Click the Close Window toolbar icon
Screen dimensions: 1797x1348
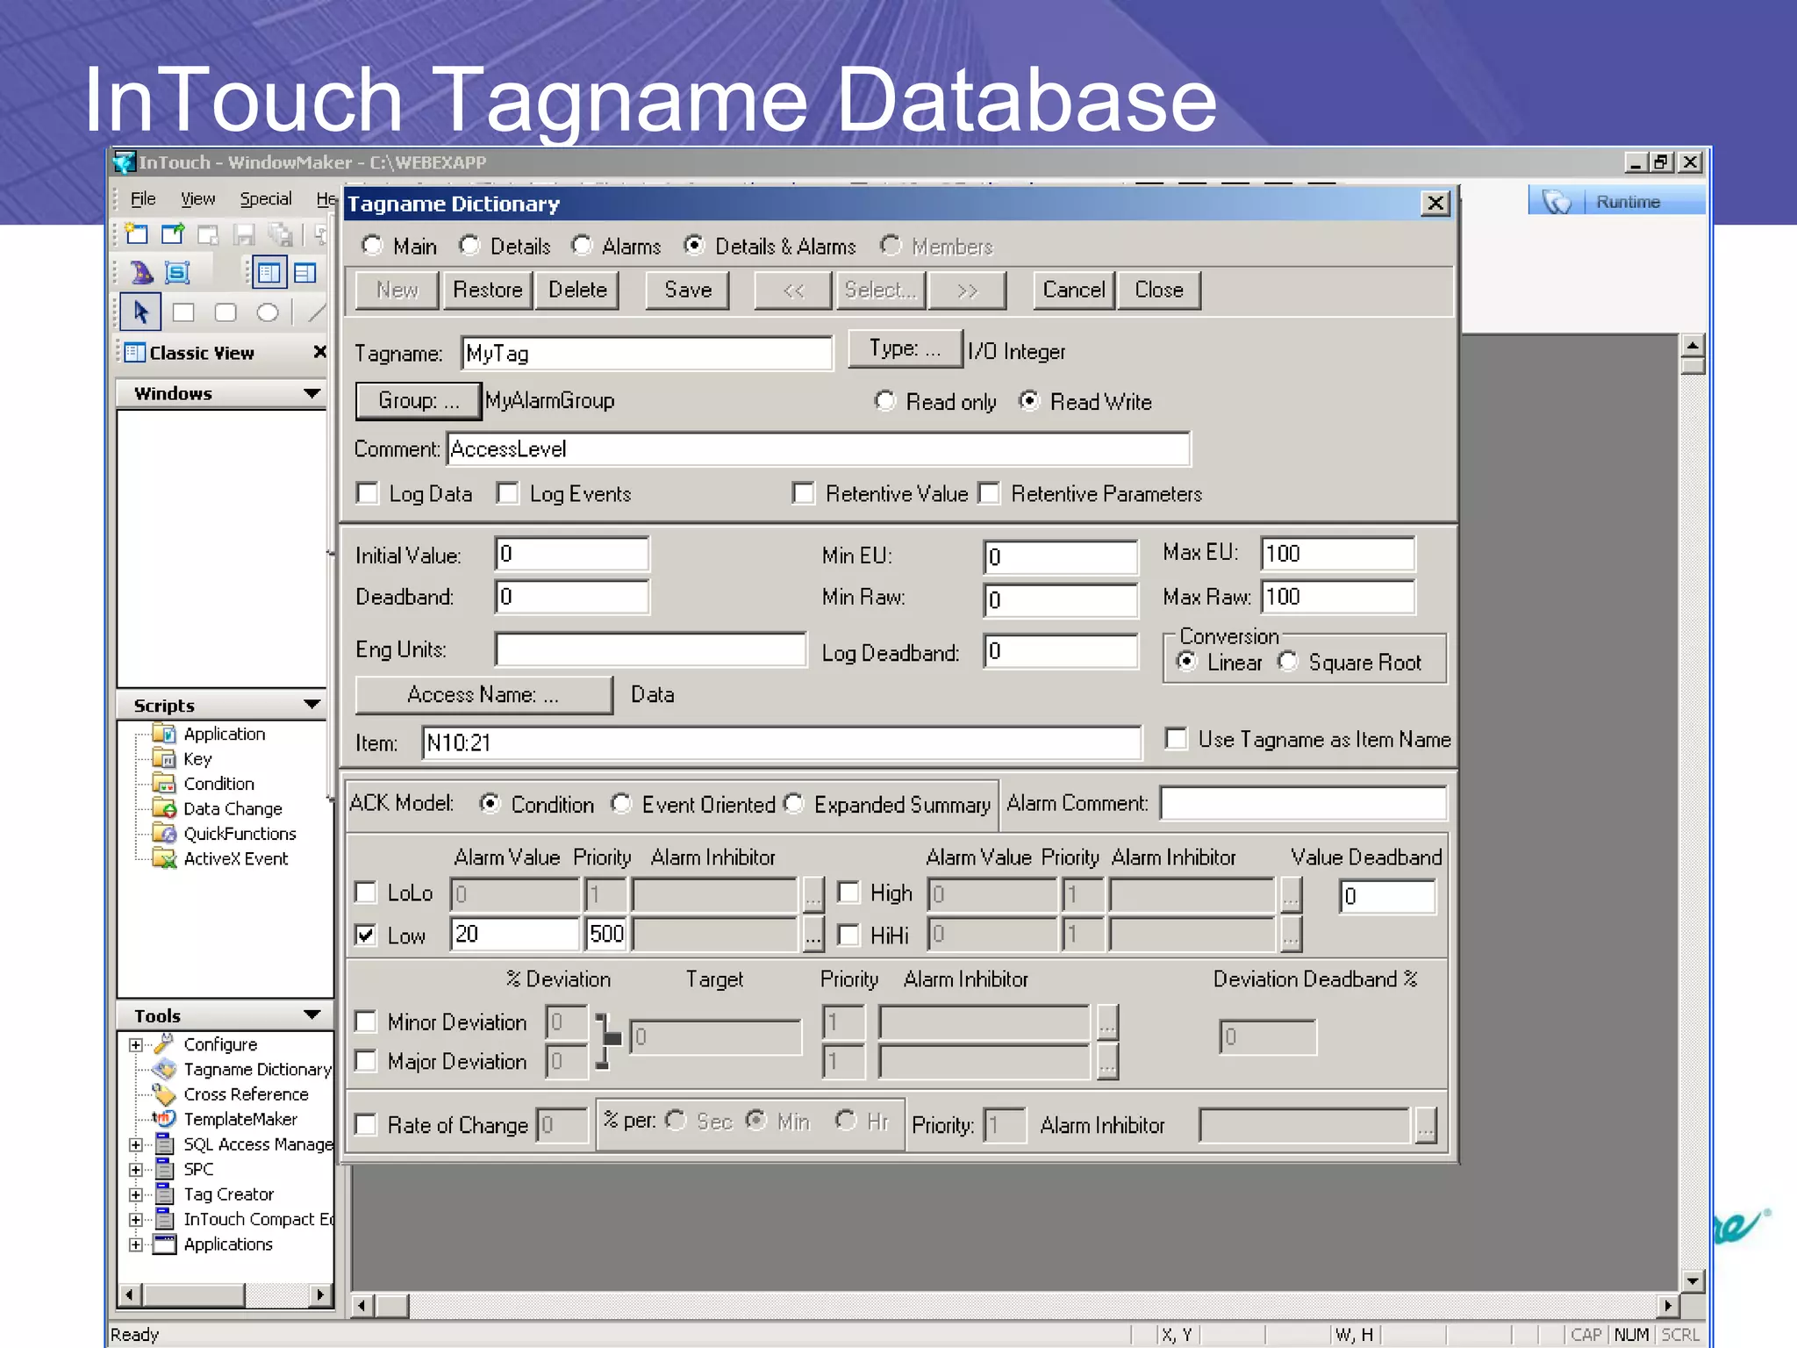click(x=209, y=234)
